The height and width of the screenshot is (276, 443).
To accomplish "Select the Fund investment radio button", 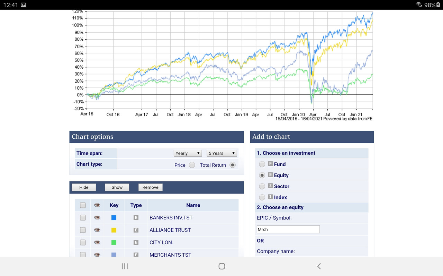I will pos(262,164).
